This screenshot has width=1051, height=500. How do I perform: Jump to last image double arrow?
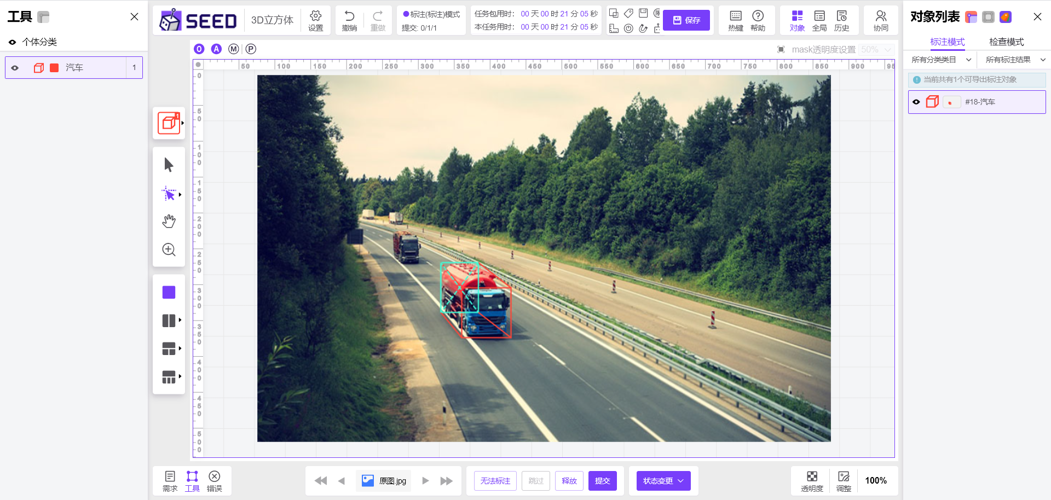pyautogui.click(x=447, y=481)
